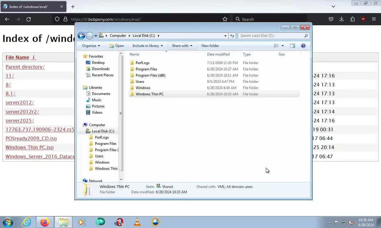This screenshot has width=381, height=228.
Task: Select Windows folder in file list
Action: point(214,88)
